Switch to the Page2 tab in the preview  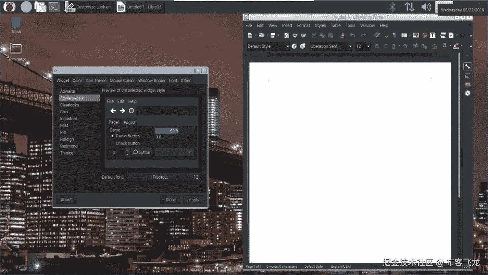(129, 122)
